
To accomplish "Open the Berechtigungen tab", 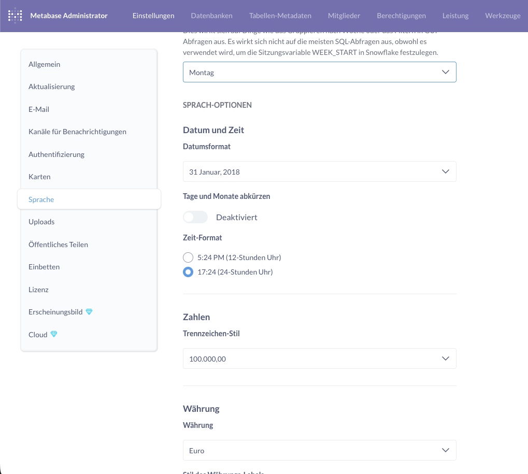I will (401, 16).
